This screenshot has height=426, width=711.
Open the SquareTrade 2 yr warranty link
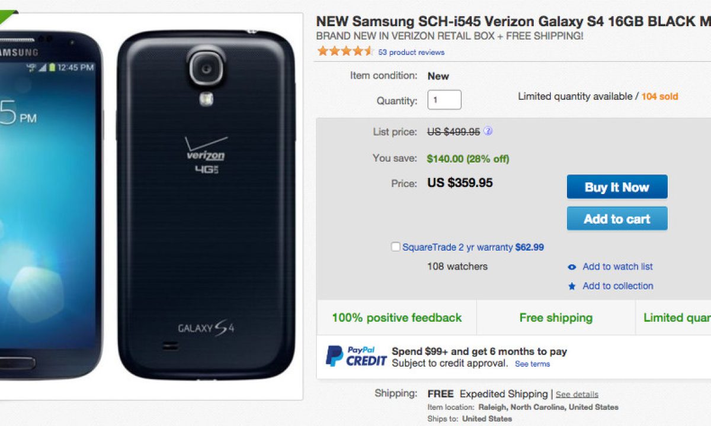click(x=457, y=247)
